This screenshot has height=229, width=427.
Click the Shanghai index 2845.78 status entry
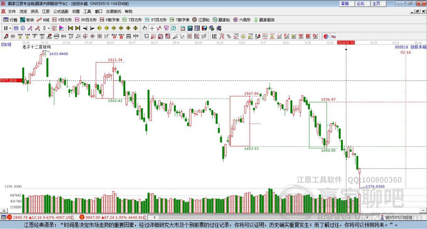pyautogui.click(x=41, y=217)
